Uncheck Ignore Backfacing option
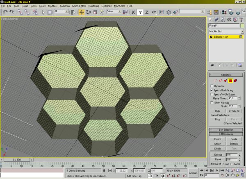Screen dimensions: 246x179 pyautogui.click(x=212, y=90)
